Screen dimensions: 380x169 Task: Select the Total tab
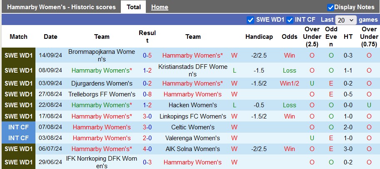(133, 7)
